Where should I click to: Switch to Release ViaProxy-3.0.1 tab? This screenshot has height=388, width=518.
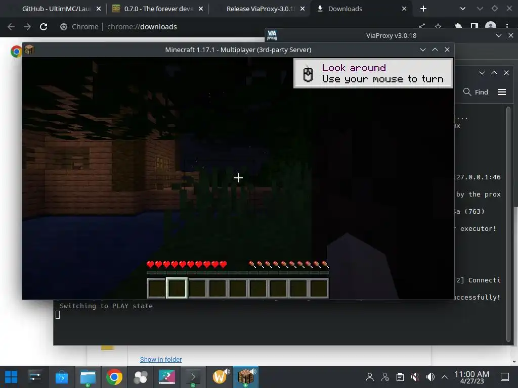tap(261, 9)
